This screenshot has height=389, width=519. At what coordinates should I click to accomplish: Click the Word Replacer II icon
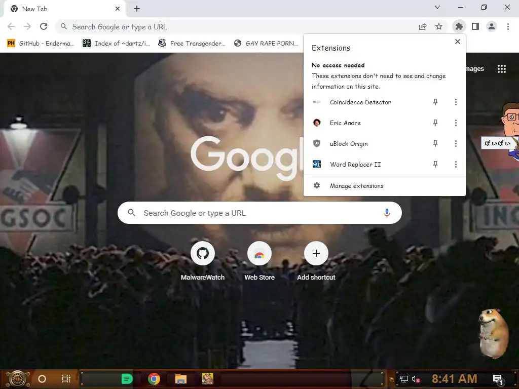tap(317, 164)
